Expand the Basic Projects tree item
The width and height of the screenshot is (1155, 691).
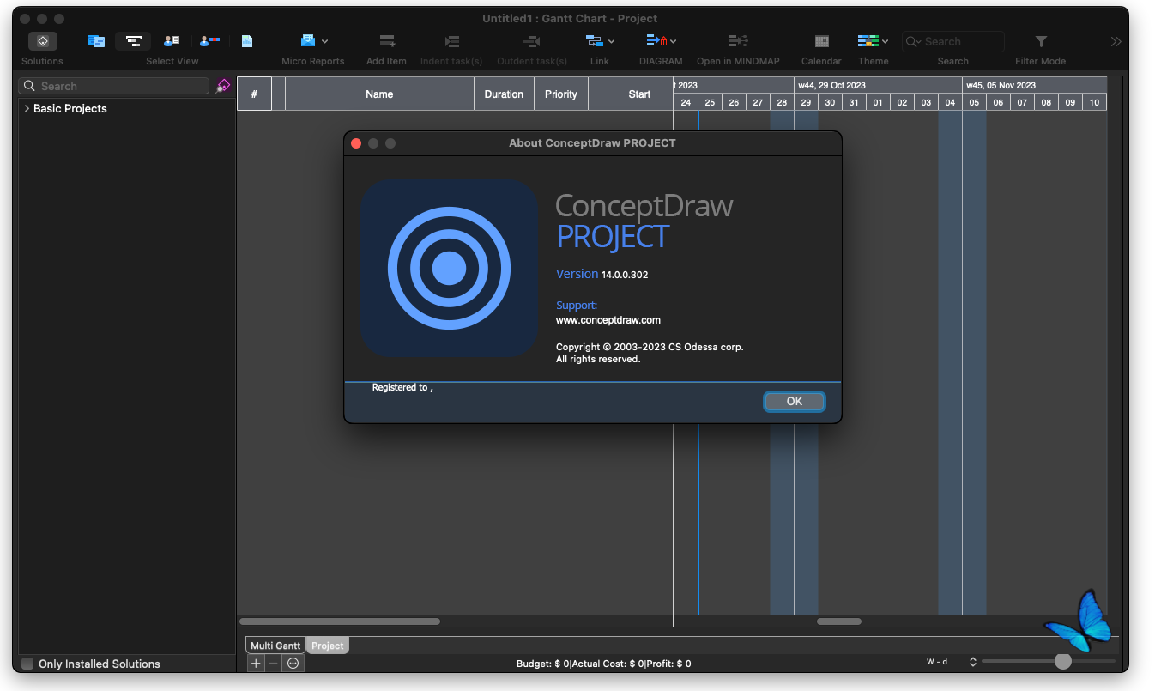tap(27, 108)
